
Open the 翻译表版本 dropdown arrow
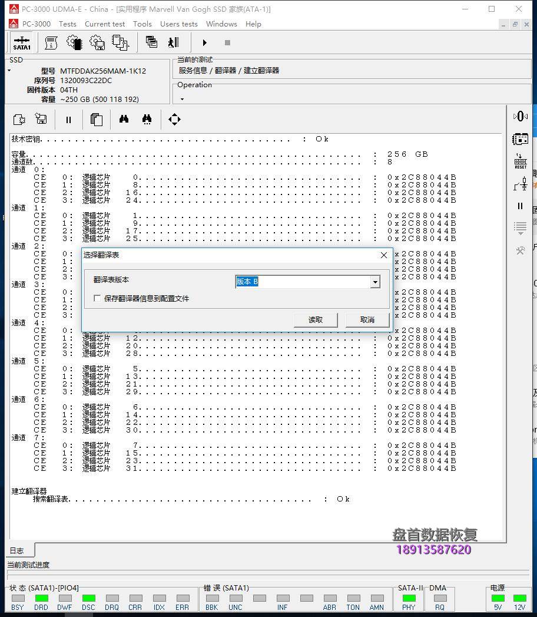(x=375, y=282)
